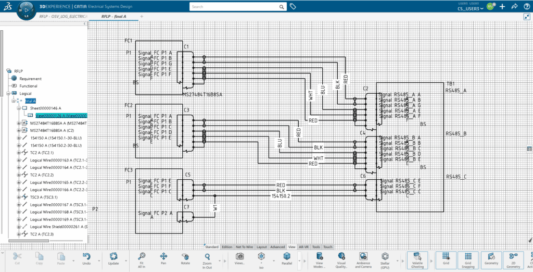Click the Fit All In tool
Image resolution: width=533 pixels, height=272 pixels.
pos(141,256)
